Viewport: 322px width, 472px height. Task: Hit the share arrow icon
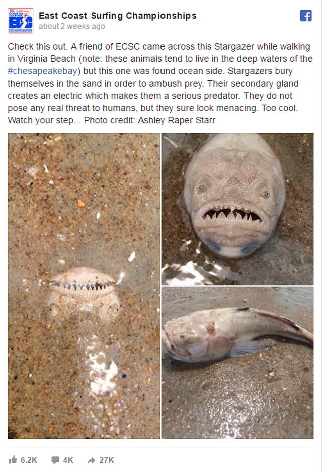[91, 460]
